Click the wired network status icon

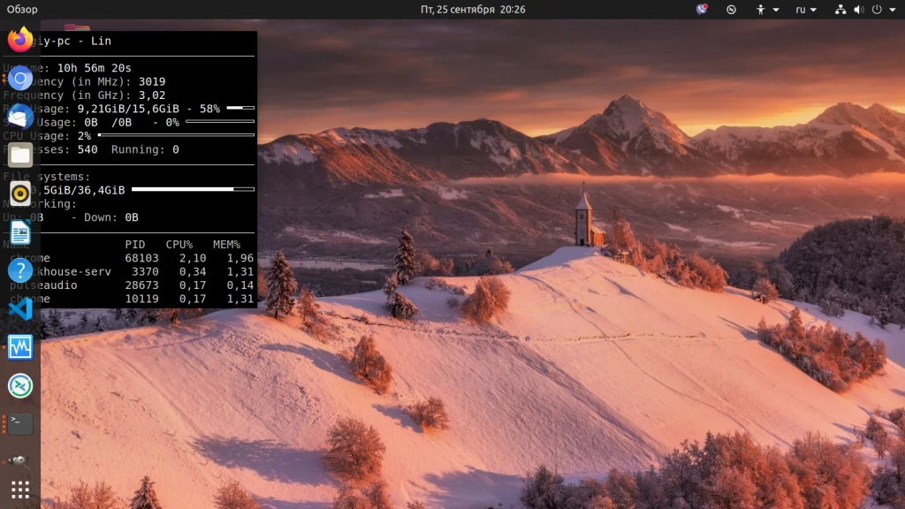point(840,10)
